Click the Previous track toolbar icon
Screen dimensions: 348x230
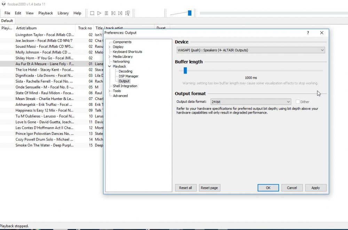pyautogui.click(x=113, y=13)
